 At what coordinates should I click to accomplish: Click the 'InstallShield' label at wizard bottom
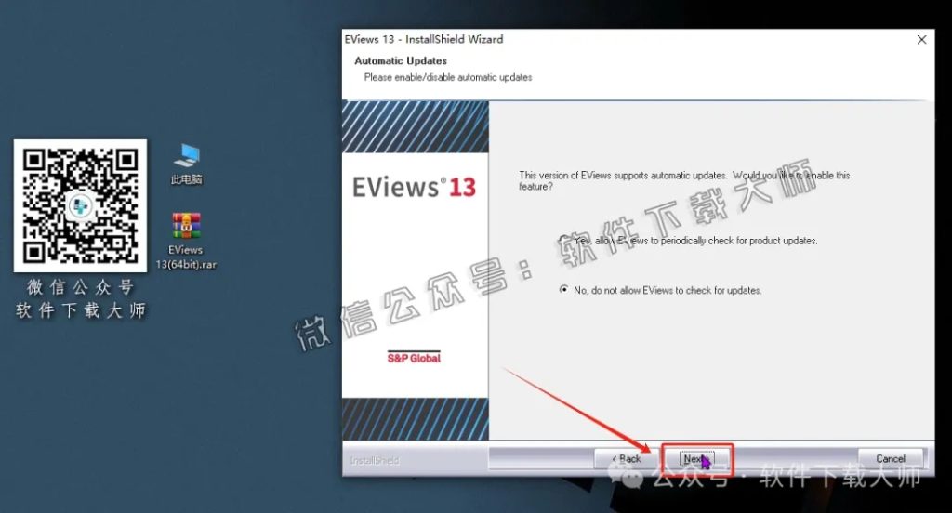pos(375,461)
